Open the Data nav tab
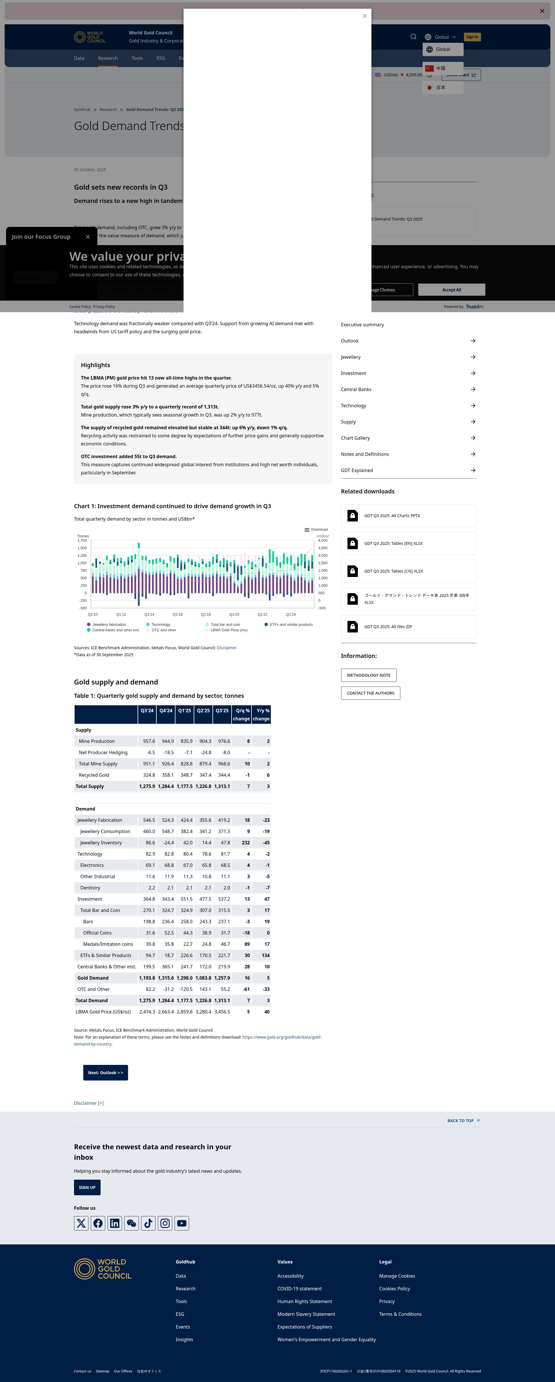This screenshot has width=555, height=1382. click(79, 58)
